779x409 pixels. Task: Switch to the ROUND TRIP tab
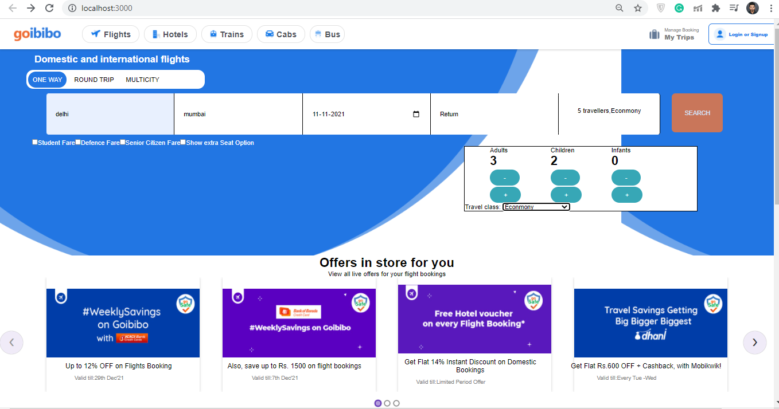click(94, 79)
